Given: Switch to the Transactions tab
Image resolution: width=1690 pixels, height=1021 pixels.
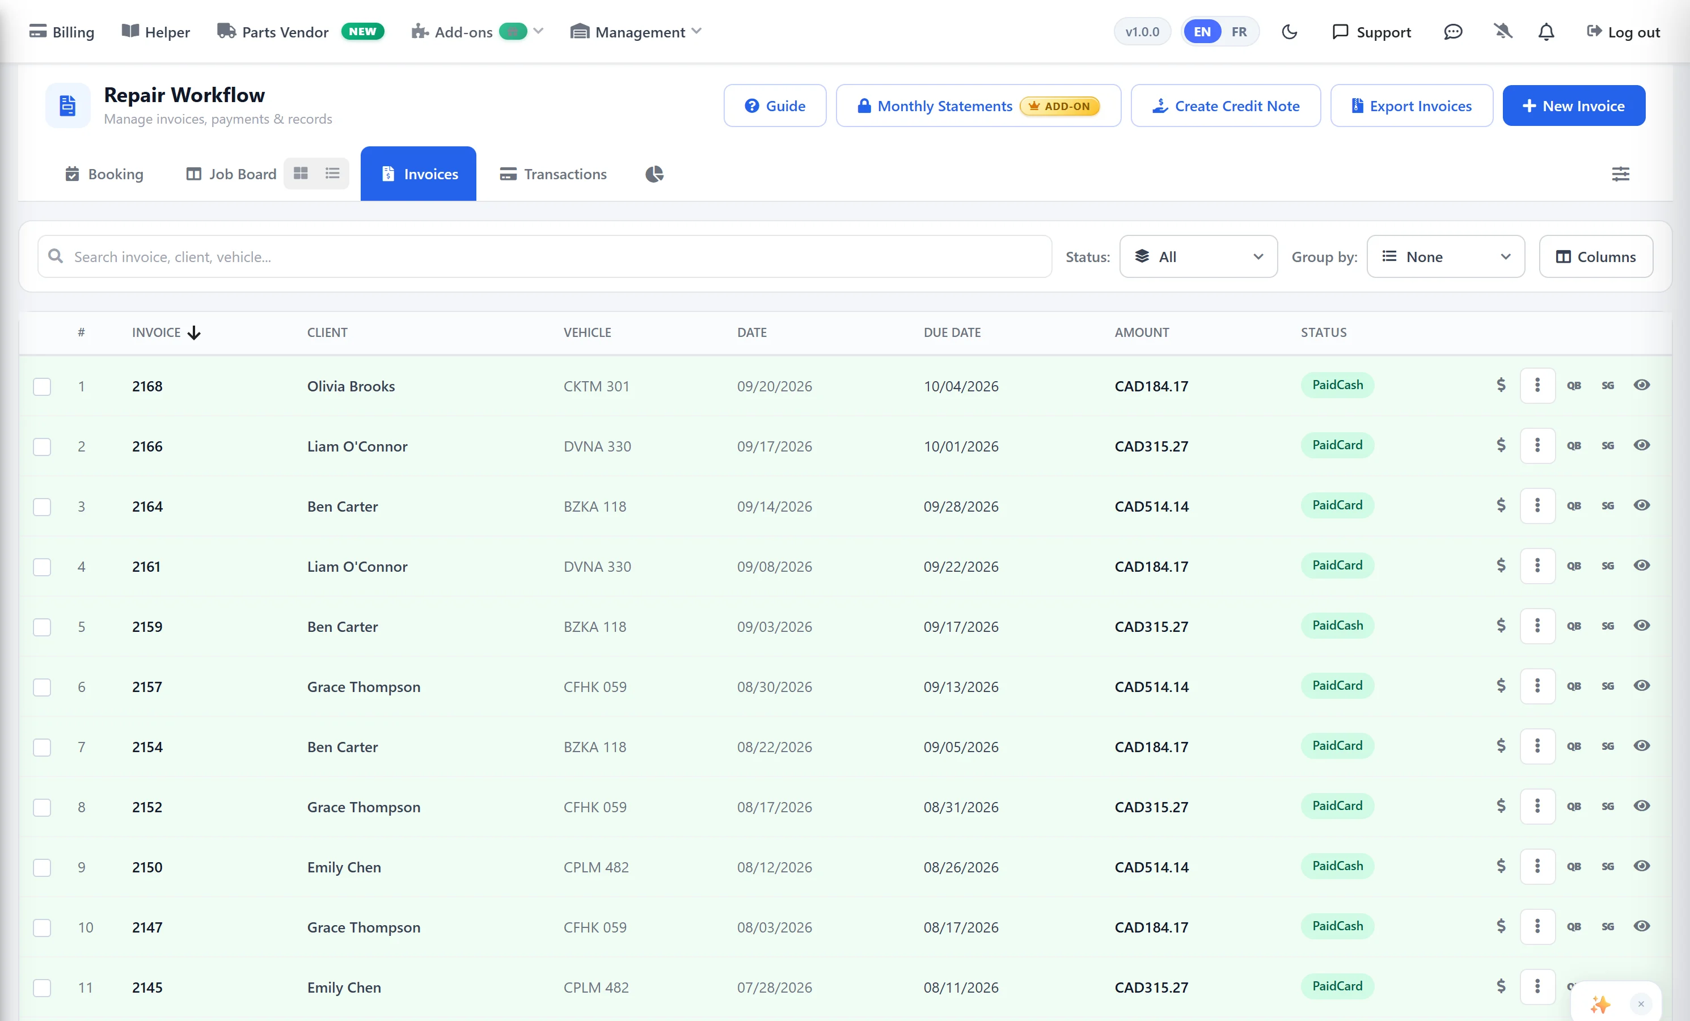Looking at the screenshot, I should [x=553, y=174].
